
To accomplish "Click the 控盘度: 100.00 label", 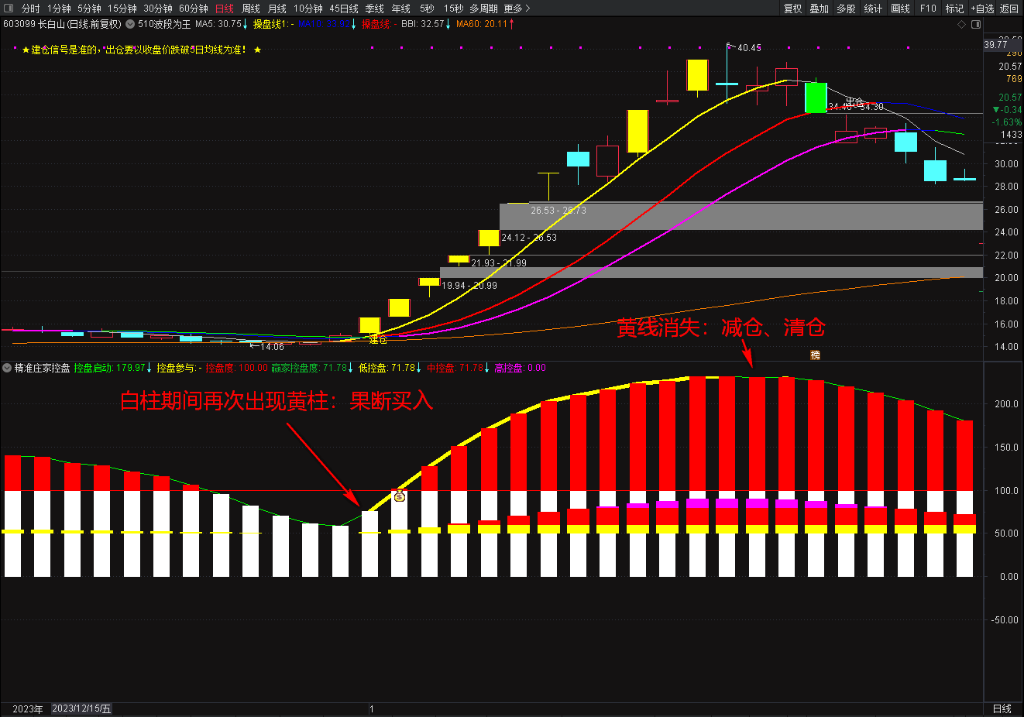I will click(x=236, y=368).
